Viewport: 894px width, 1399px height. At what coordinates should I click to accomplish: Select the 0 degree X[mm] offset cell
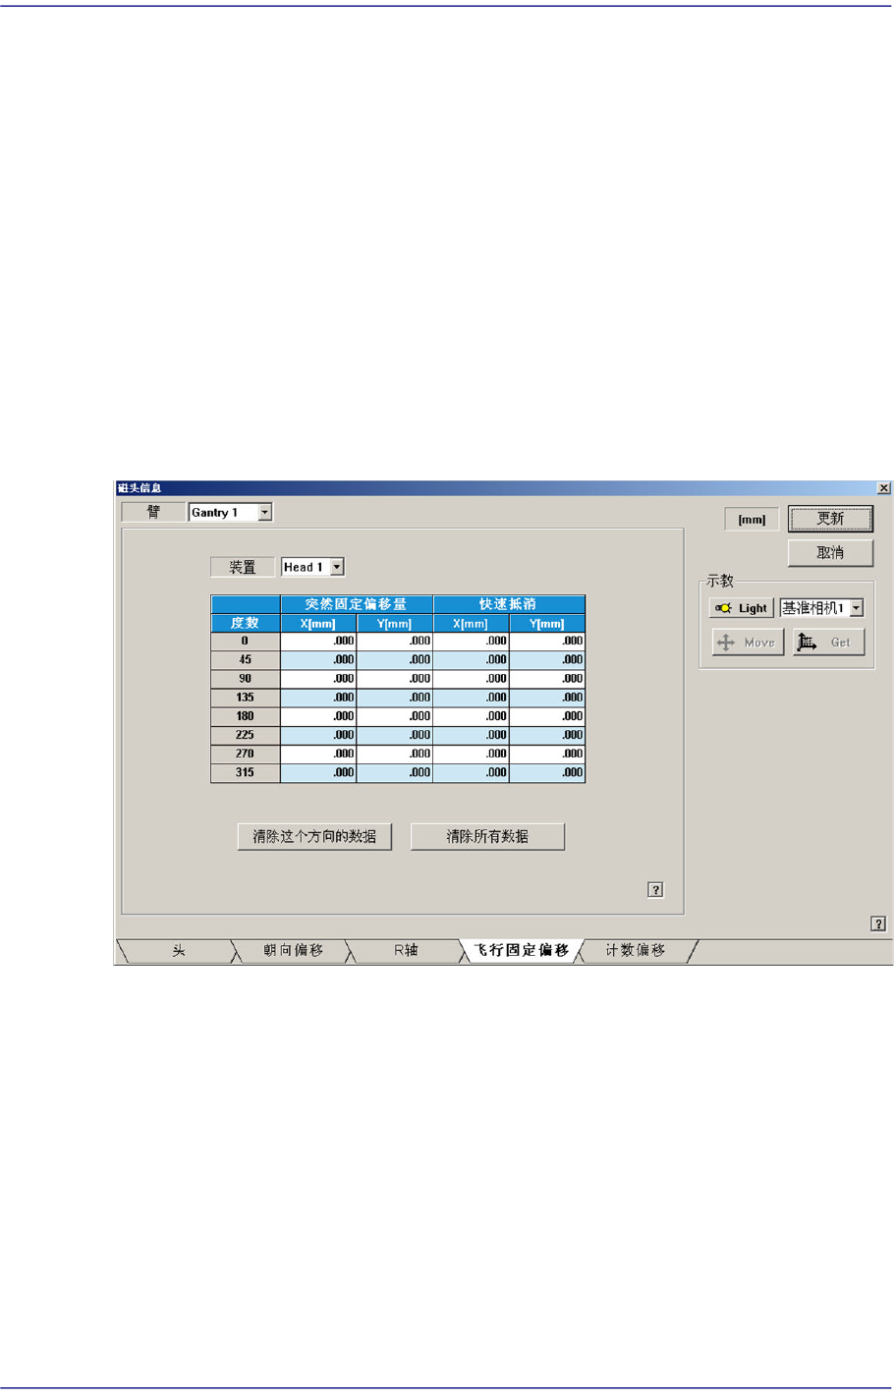(318, 641)
